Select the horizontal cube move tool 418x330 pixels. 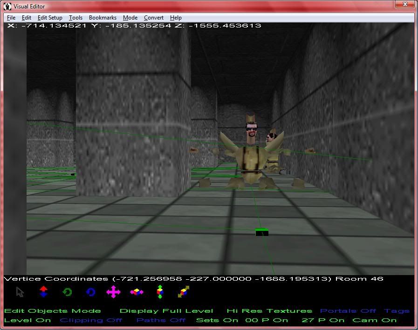(137, 292)
